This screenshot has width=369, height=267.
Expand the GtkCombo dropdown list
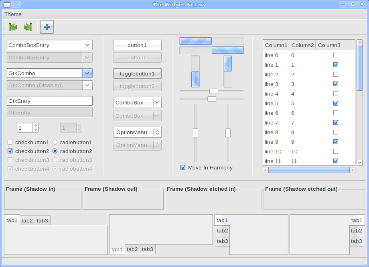pos(87,73)
